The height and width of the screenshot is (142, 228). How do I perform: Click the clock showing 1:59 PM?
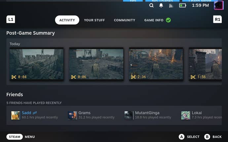[x=200, y=6]
